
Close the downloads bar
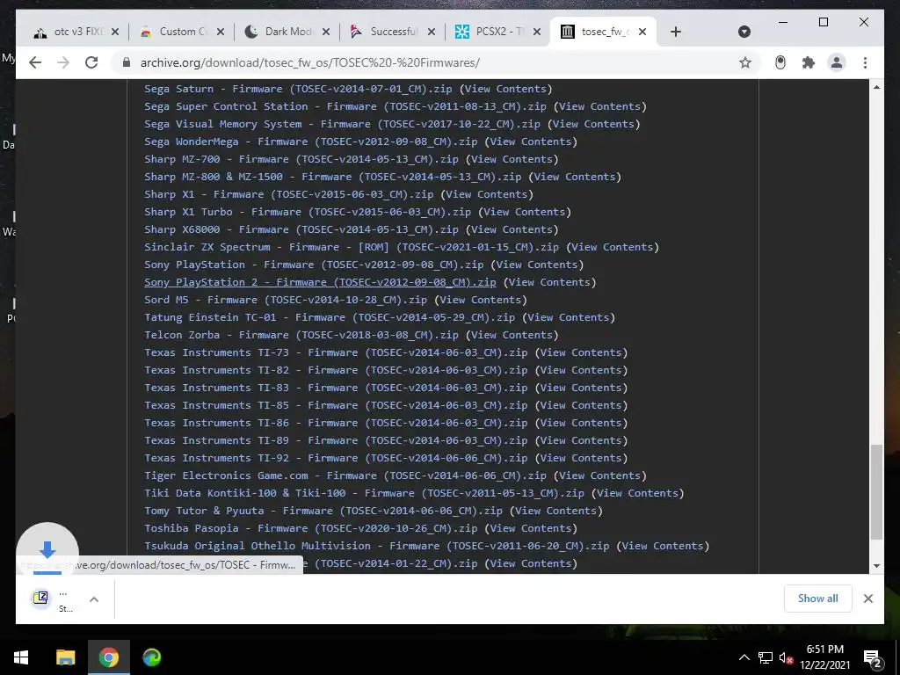(867, 599)
